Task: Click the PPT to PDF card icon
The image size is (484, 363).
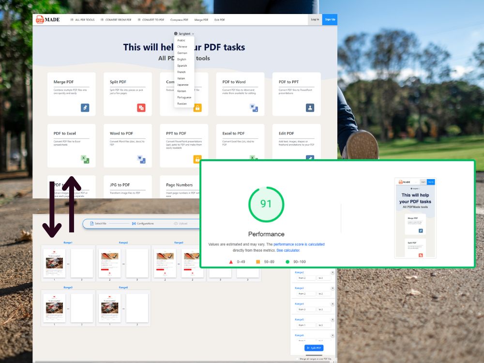Action: click(x=197, y=159)
